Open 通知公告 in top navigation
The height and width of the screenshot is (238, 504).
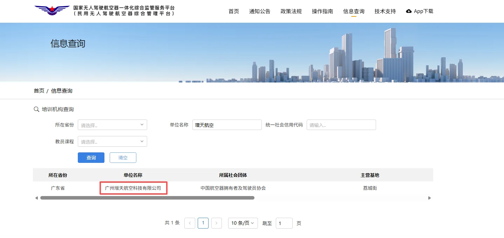point(260,11)
